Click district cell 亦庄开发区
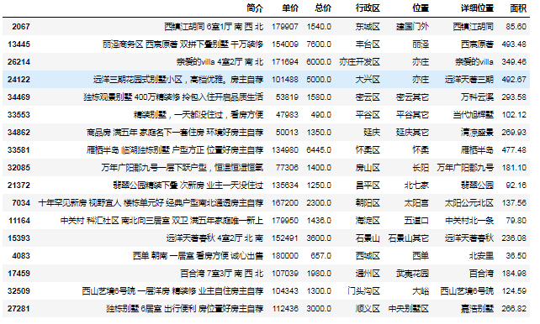The image size is (540, 324). (x=359, y=62)
